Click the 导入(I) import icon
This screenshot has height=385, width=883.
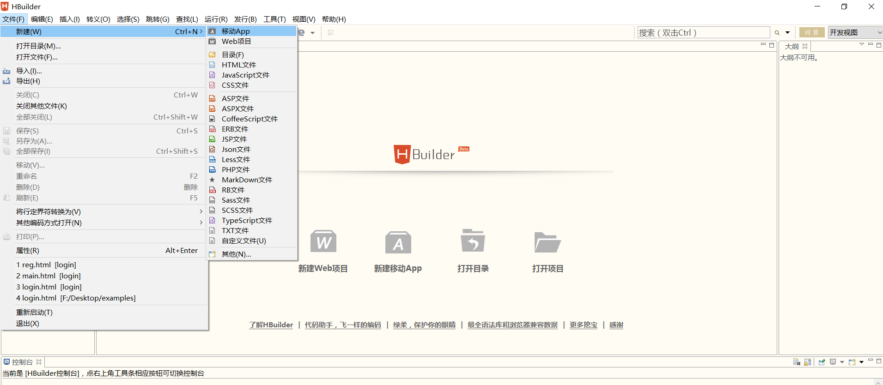click(6, 71)
